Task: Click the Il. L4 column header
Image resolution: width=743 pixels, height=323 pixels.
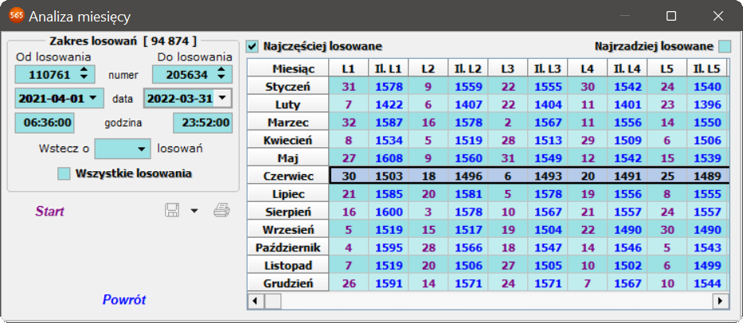Action: pos(628,68)
